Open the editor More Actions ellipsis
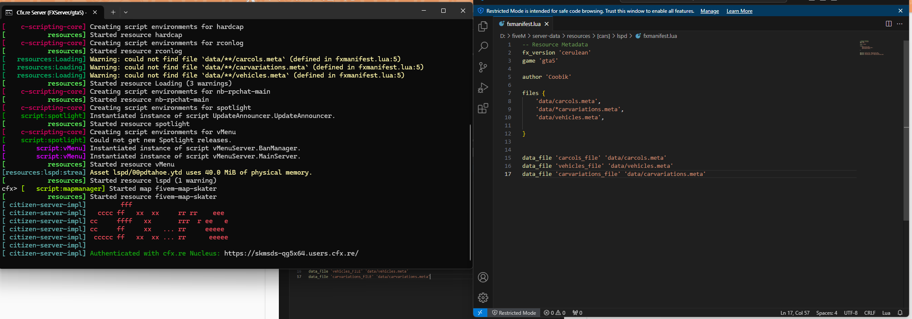The width and height of the screenshot is (912, 319). coord(900,24)
